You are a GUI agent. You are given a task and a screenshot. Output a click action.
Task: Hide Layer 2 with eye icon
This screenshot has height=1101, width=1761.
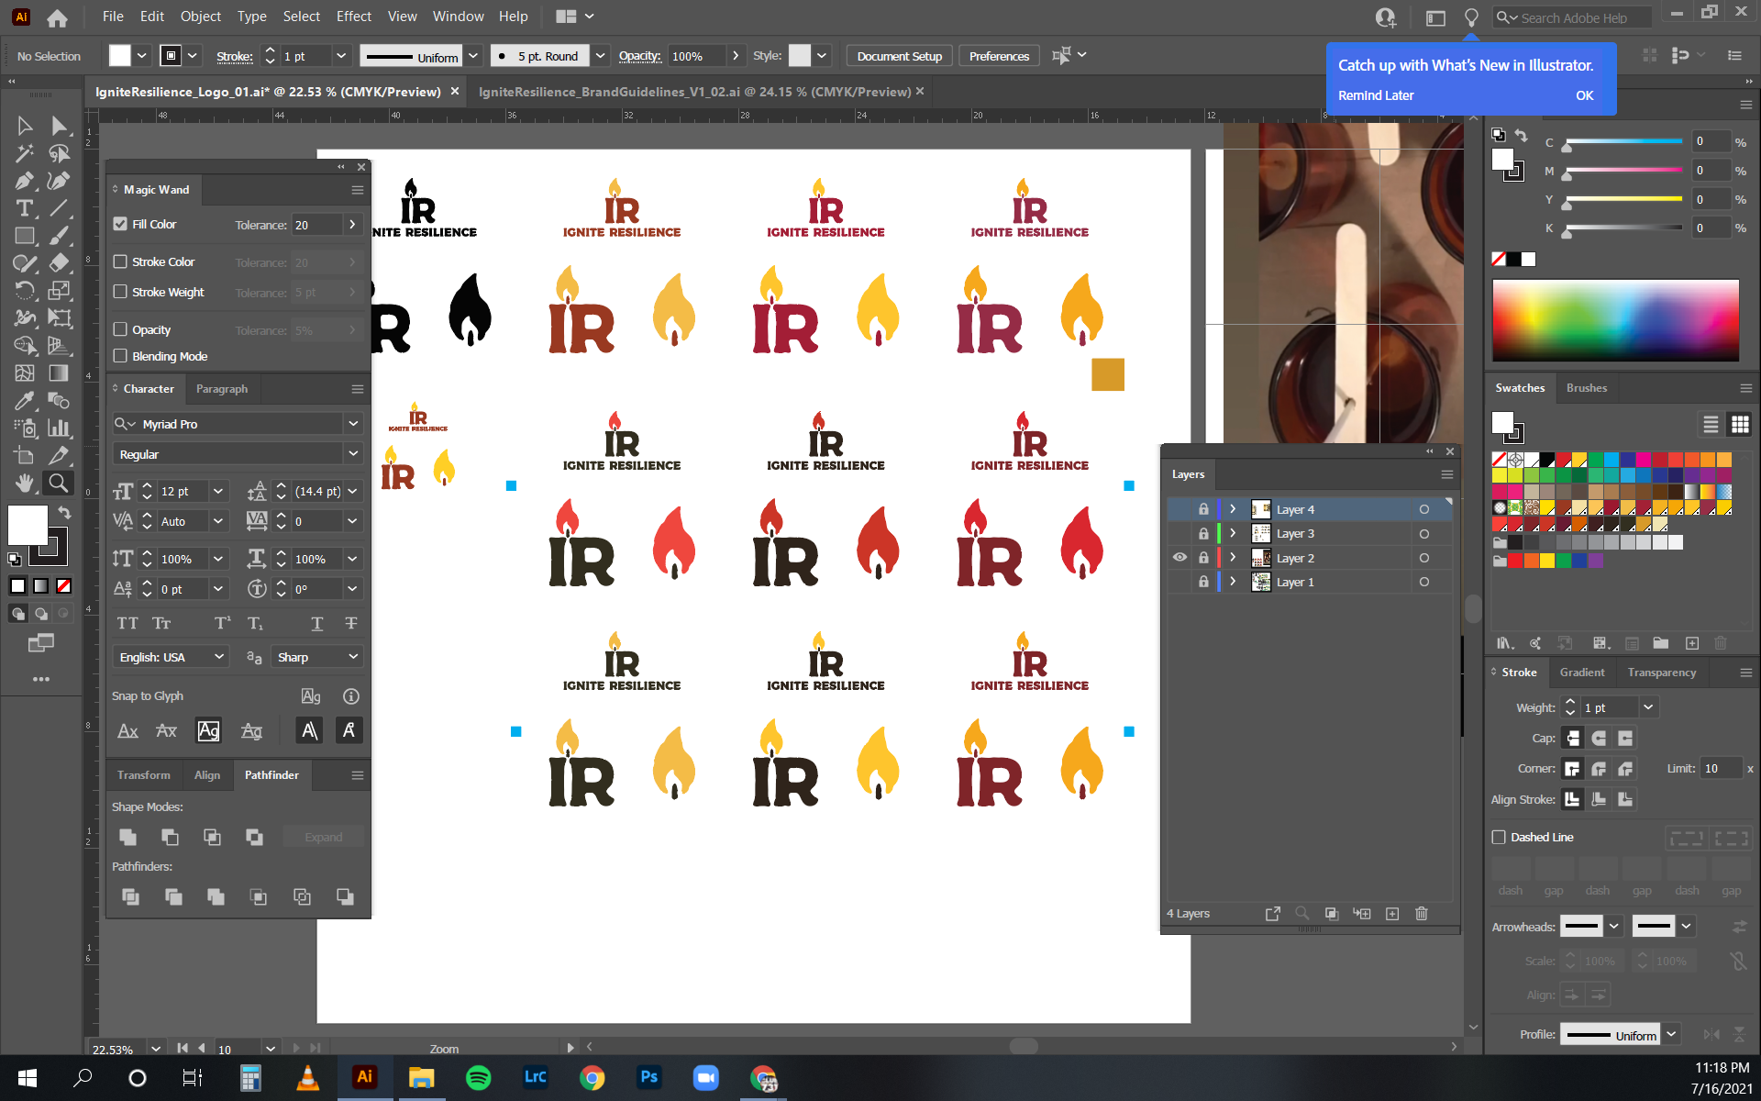(1180, 557)
